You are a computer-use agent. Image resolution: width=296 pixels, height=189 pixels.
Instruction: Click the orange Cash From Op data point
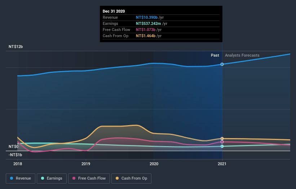[x=222, y=139]
